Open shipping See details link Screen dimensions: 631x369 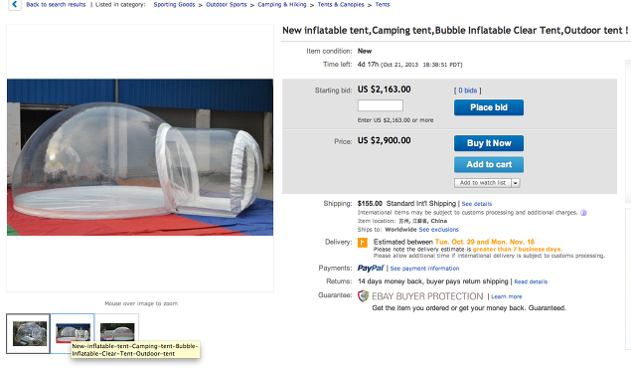tap(476, 204)
